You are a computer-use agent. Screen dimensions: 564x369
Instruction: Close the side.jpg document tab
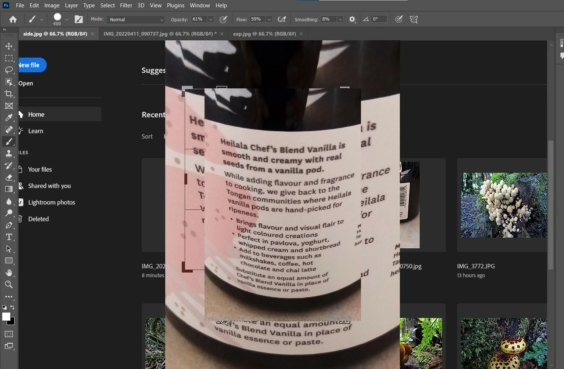pyautogui.click(x=93, y=34)
